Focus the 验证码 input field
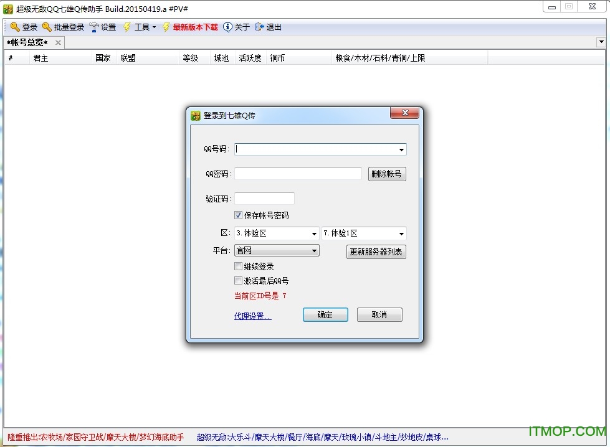This screenshot has width=610, height=447. point(264,198)
